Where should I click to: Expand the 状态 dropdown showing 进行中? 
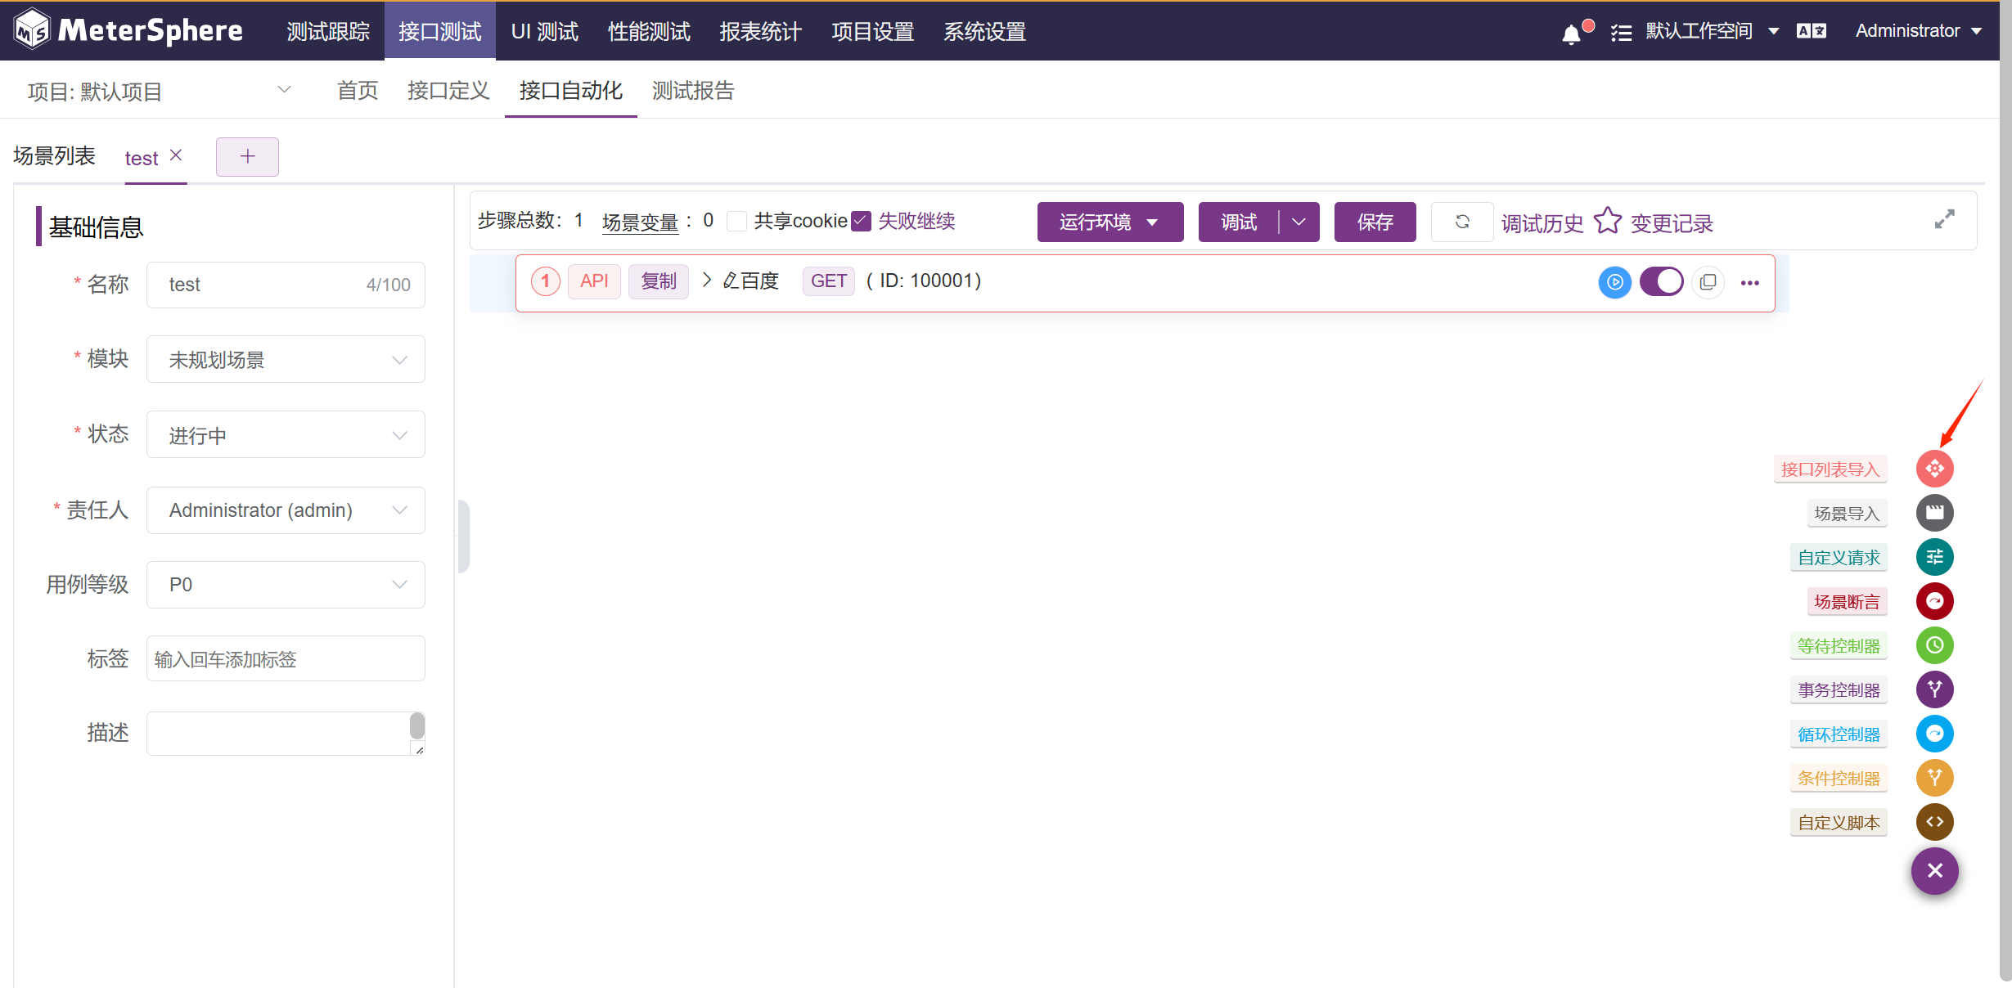point(286,435)
